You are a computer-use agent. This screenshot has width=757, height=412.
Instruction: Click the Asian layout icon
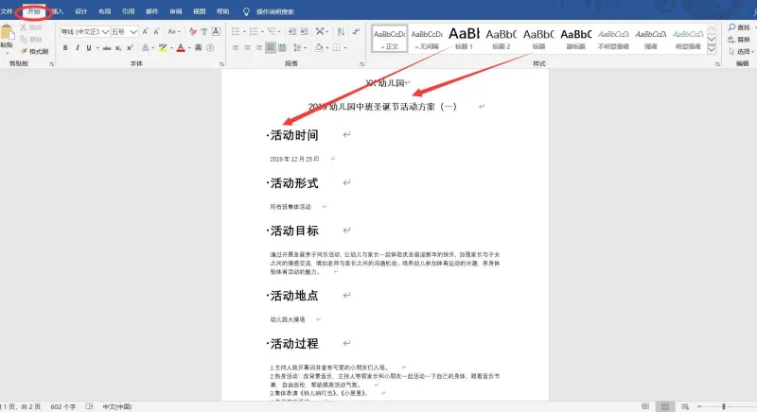click(320, 31)
